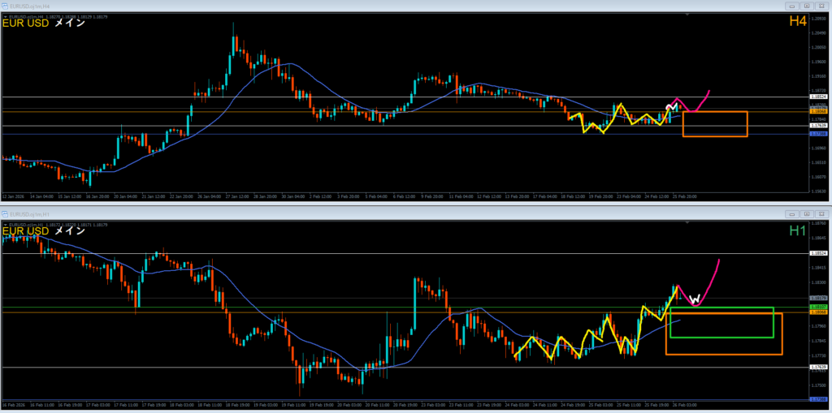Click the orange H4 timeframe label
The height and width of the screenshot is (413, 832).
pyautogui.click(x=798, y=21)
